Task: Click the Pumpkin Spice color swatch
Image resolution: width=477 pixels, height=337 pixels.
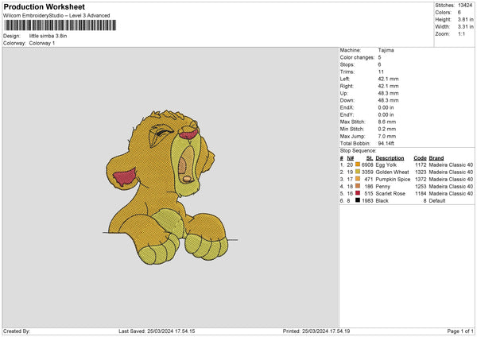Action: point(358,179)
